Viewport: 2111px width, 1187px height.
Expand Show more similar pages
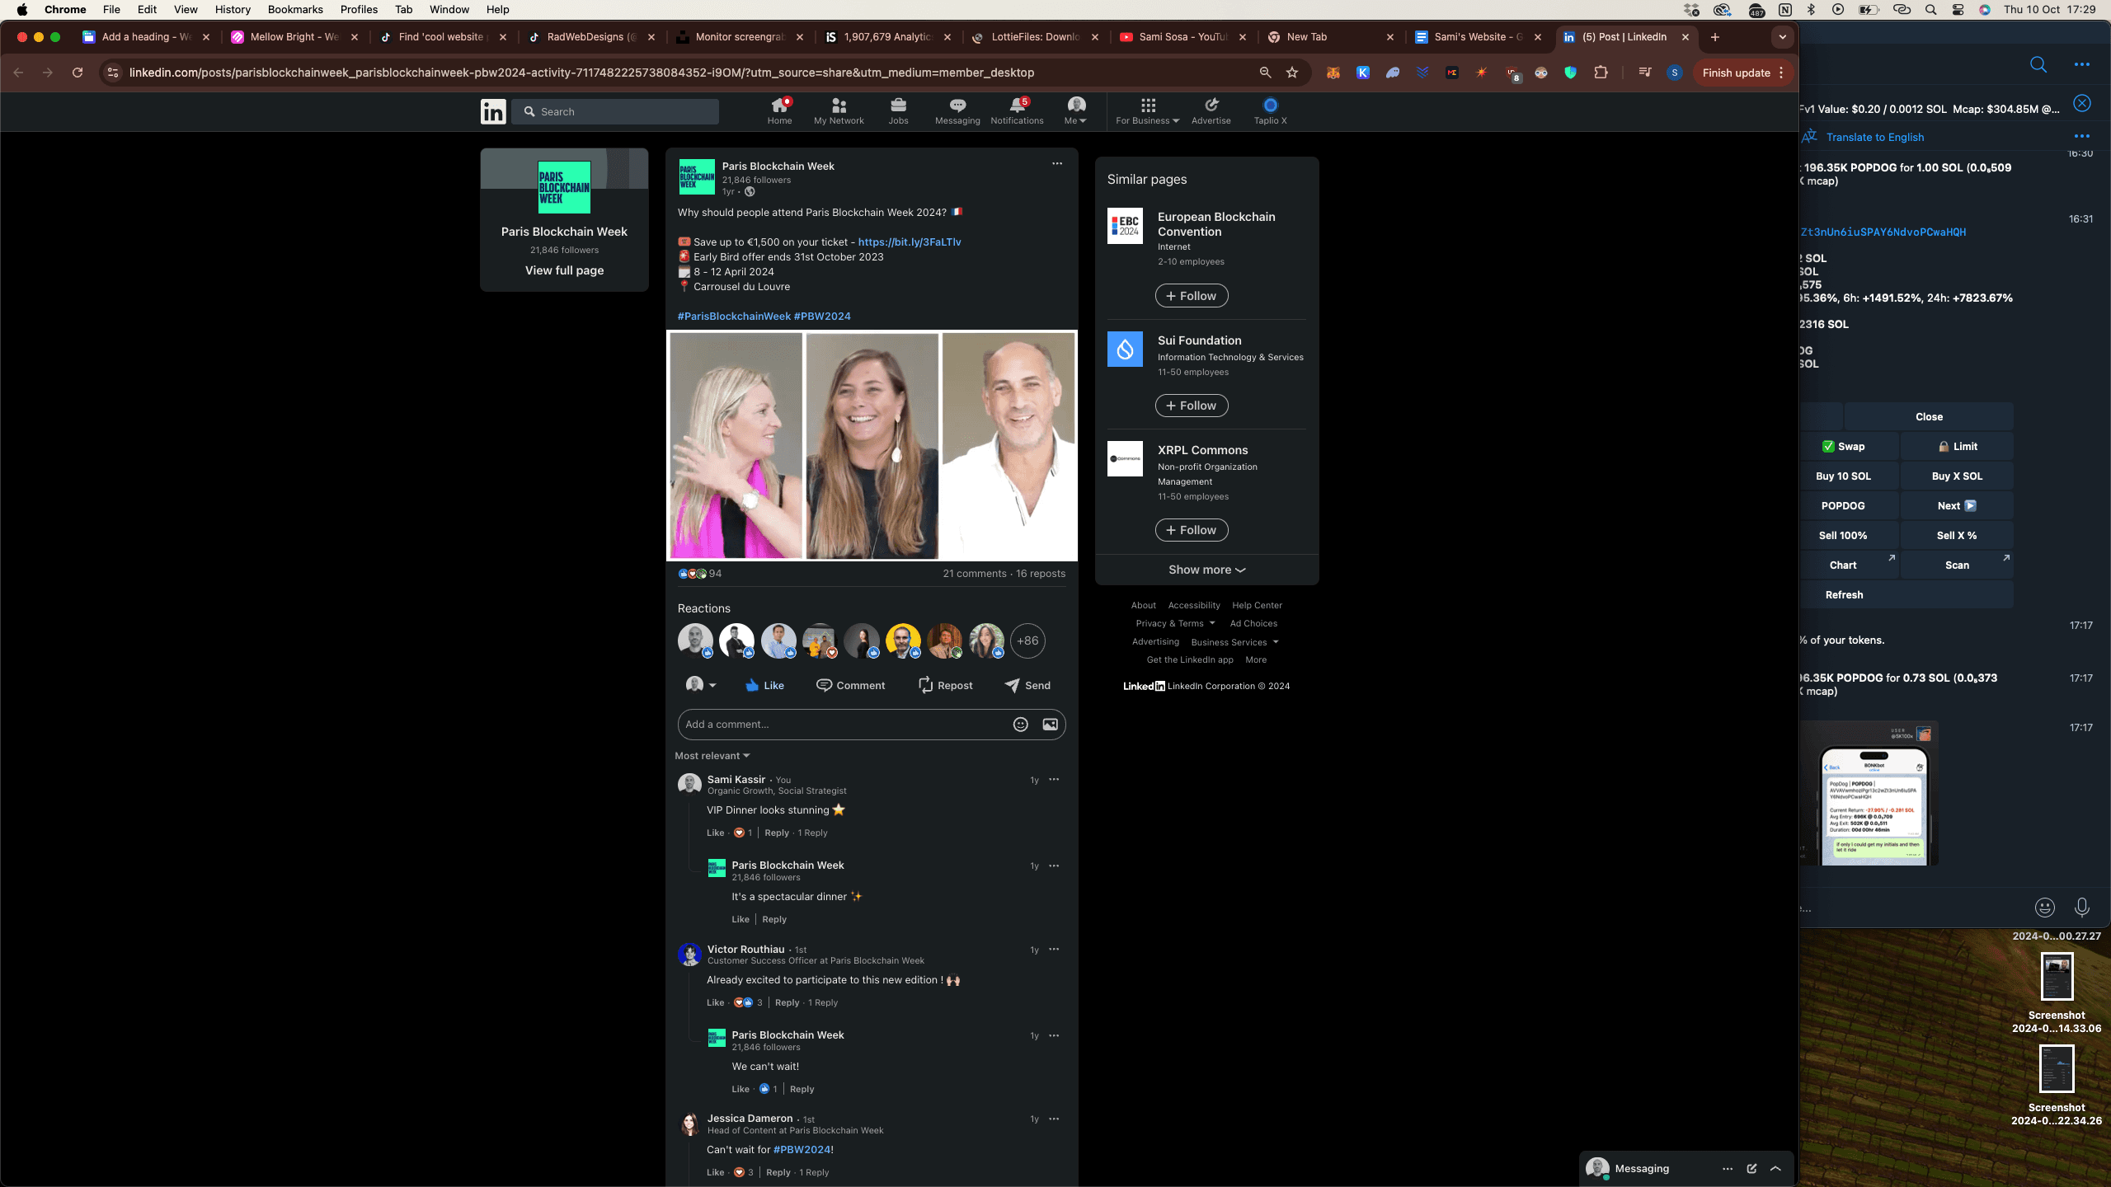(x=1206, y=570)
